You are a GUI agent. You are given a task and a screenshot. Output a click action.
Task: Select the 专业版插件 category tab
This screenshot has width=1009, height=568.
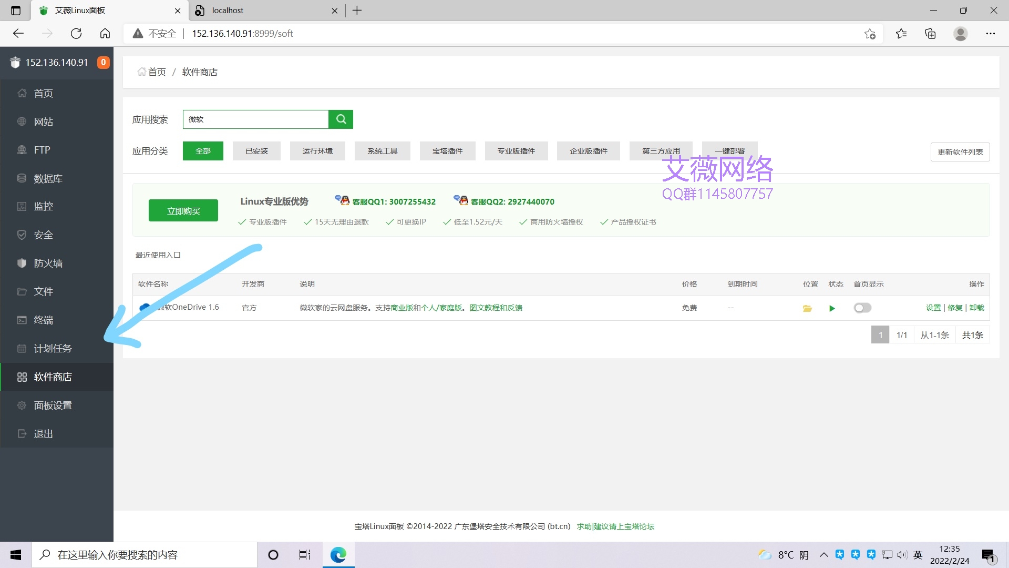[516, 151]
